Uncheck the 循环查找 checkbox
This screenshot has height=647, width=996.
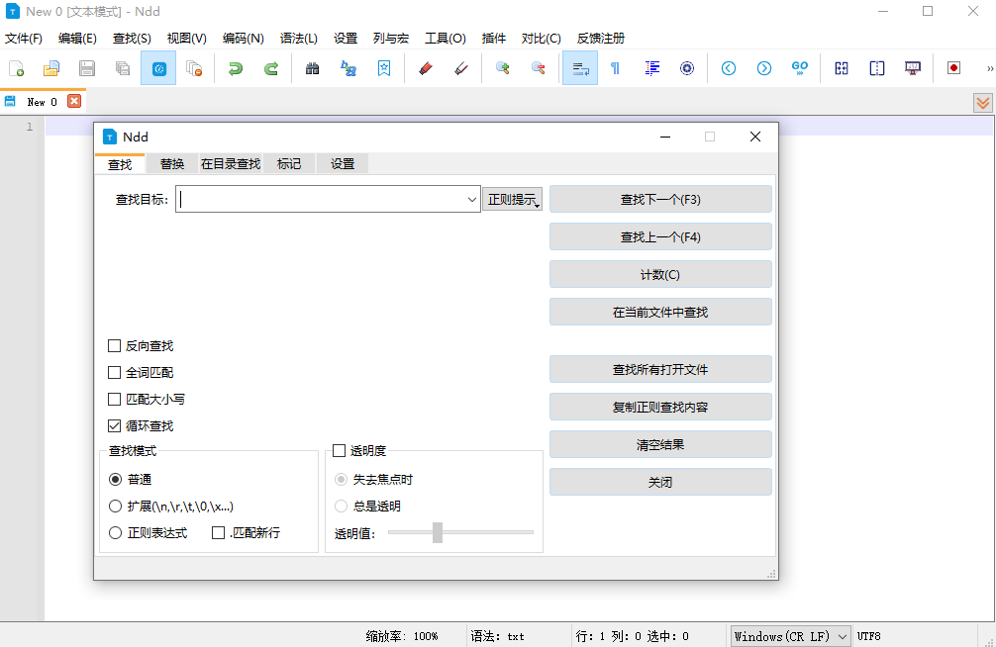click(x=114, y=425)
